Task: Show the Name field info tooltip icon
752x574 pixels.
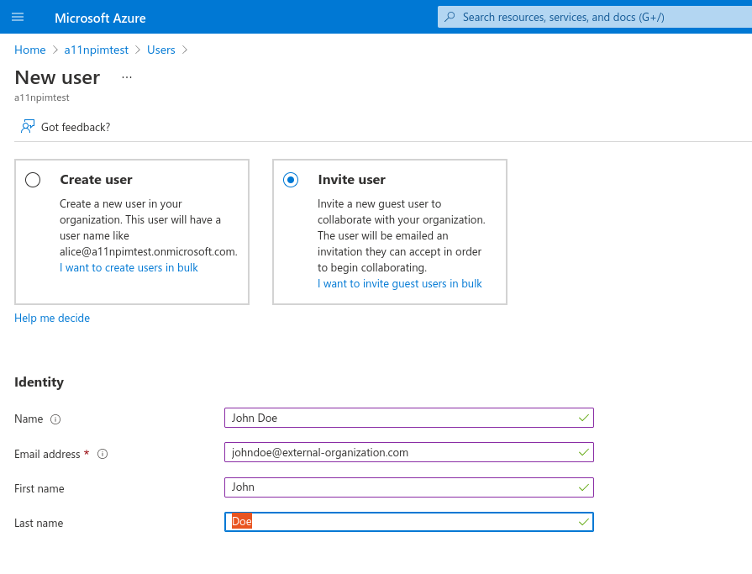Action: (55, 419)
